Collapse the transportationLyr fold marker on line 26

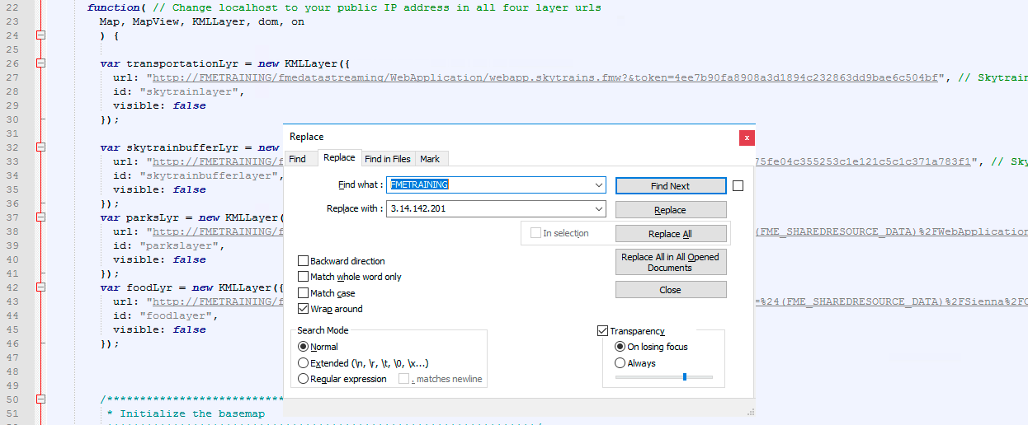click(x=40, y=63)
